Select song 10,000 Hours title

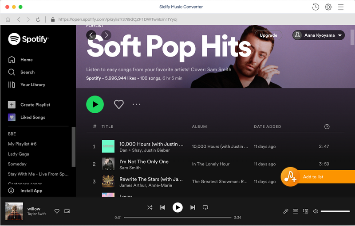tap(151, 144)
